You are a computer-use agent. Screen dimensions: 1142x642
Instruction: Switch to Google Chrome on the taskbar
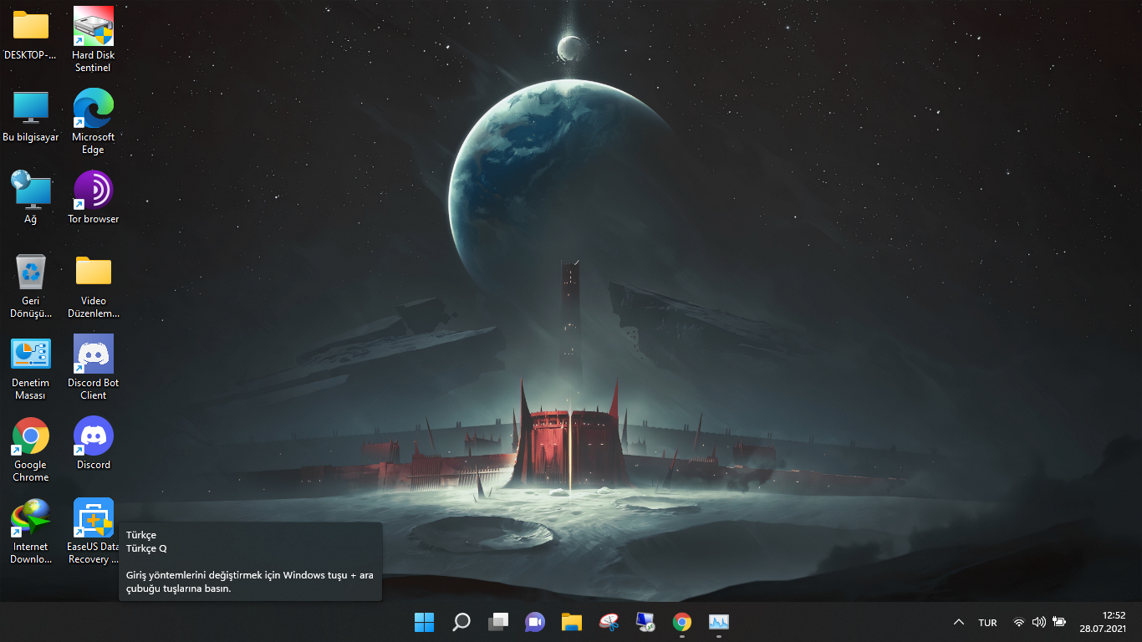coord(682,622)
